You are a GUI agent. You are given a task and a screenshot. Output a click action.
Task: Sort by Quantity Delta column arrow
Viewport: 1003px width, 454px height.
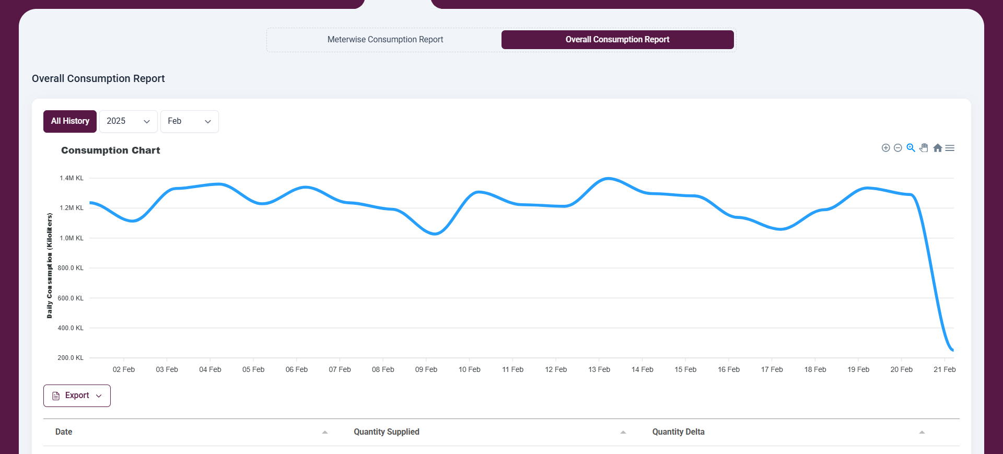pyautogui.click(x=922, y=432)
